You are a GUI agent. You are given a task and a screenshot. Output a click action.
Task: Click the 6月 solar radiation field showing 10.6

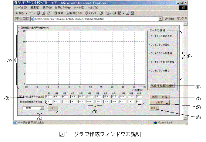(90, 101)
